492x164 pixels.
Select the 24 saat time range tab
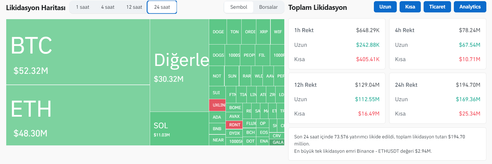162,7
